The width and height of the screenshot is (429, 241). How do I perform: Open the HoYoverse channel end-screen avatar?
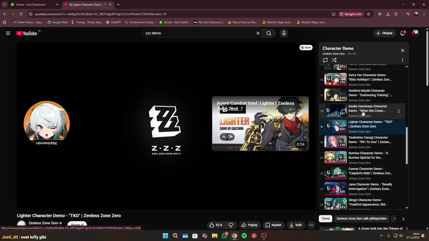(47, 124)
